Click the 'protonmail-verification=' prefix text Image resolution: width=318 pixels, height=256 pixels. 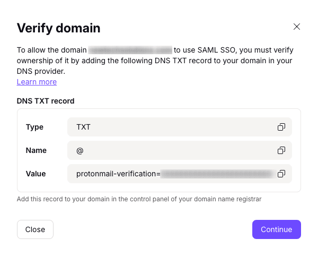[x=118, y=174]
